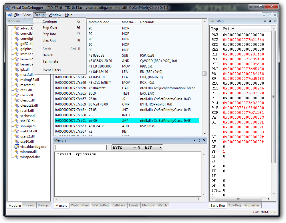Switch to the Watch-Mem tab
Screen dimensions: 286x223
80,205
